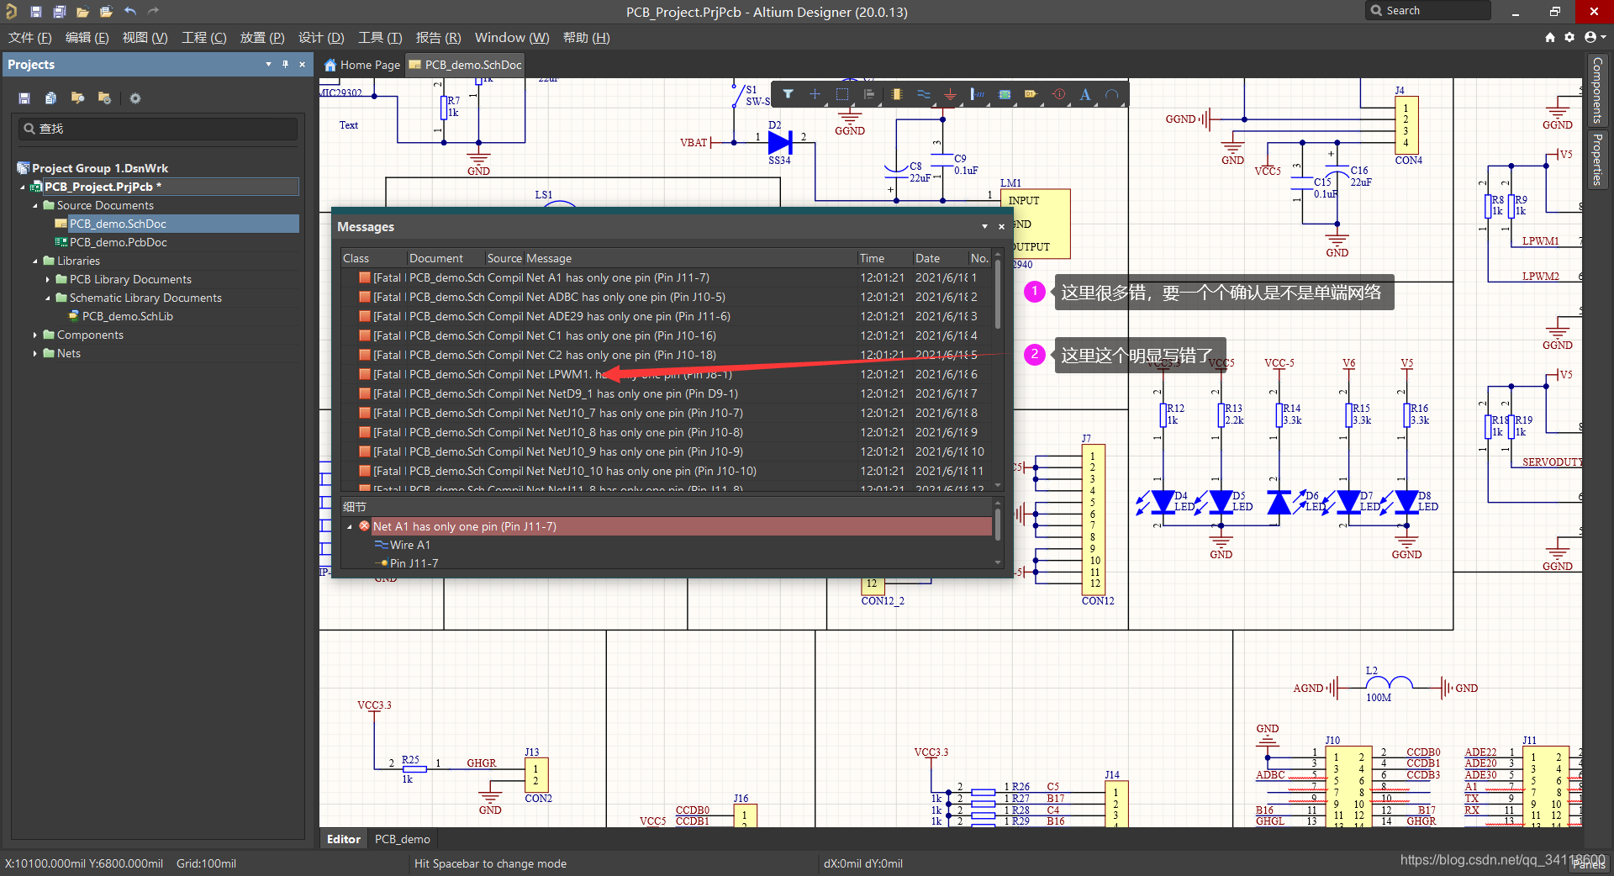The width and height of the screenshot is (1614, 876).
Task: Select the Text String A tool
Action: 1085,94
